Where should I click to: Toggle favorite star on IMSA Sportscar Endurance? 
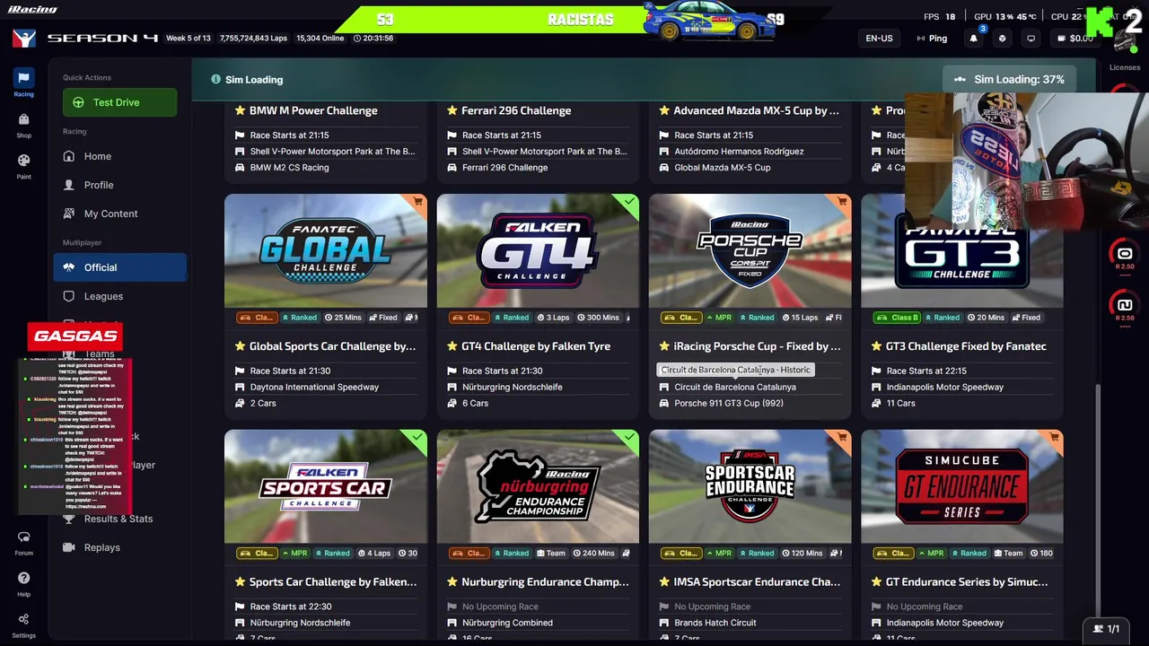point(663,581)
